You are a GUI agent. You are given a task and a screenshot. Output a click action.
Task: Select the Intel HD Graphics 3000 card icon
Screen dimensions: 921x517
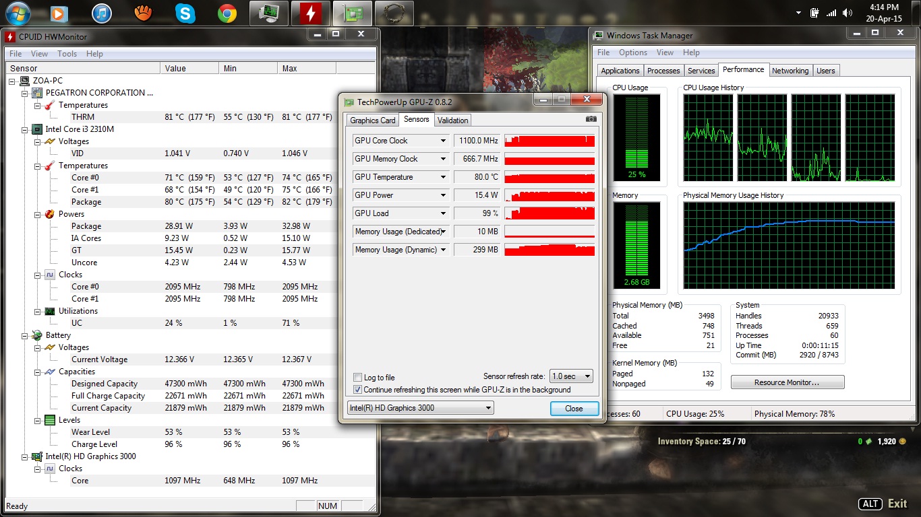coord(37,456)
